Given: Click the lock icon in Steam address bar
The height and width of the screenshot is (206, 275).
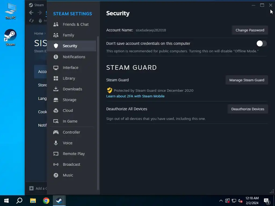Looking at the screenshot, I should [40, 21].
